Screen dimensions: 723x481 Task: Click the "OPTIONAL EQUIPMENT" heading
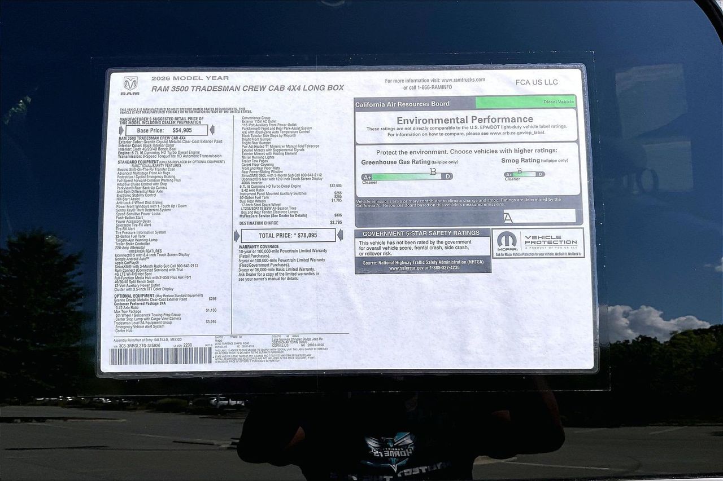(x=134, y=295)
